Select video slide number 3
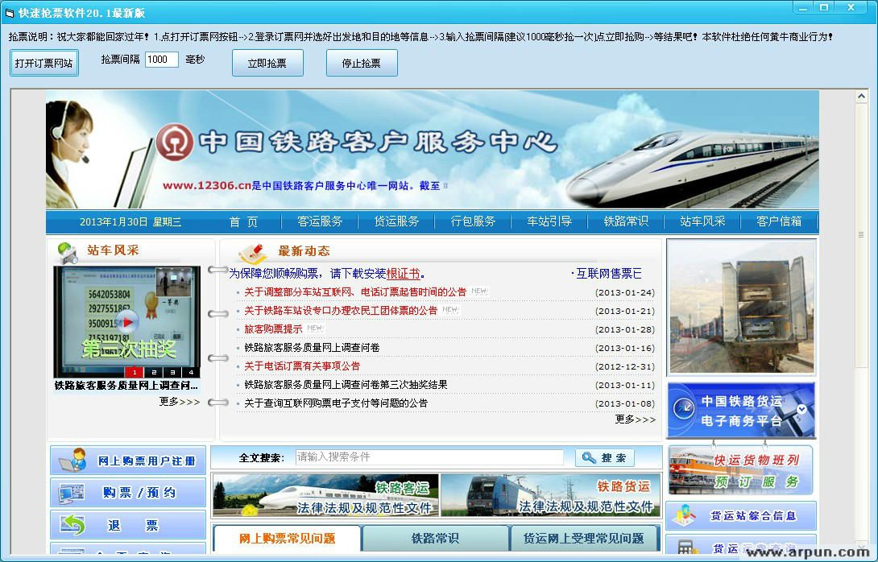Image resolution: width=878 pixels, height=562 pixels. pos(172,372)
